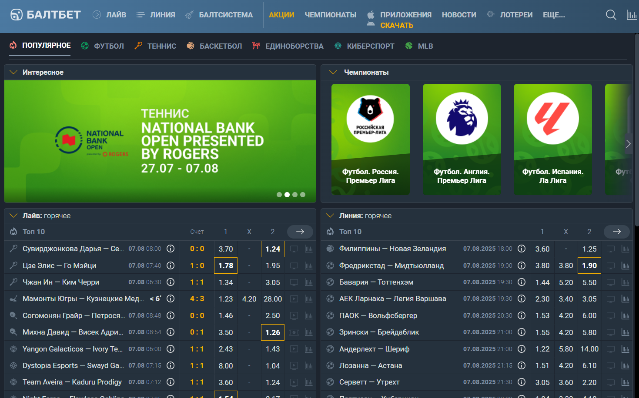639x398 pixels.
Task: Open match Согомонян Грайр — Петрося...
Action: (74, 315)
